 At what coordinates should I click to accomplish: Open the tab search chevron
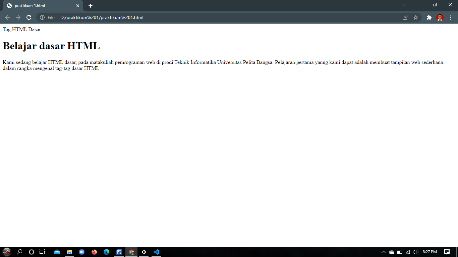404,5
